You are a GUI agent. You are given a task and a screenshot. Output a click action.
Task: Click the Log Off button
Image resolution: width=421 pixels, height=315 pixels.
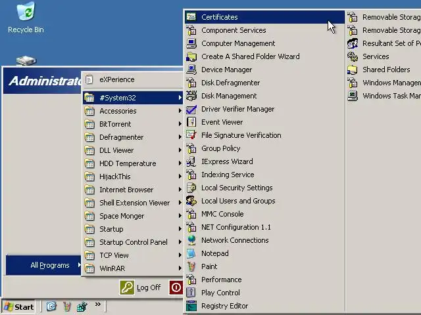tap(140, 287)
